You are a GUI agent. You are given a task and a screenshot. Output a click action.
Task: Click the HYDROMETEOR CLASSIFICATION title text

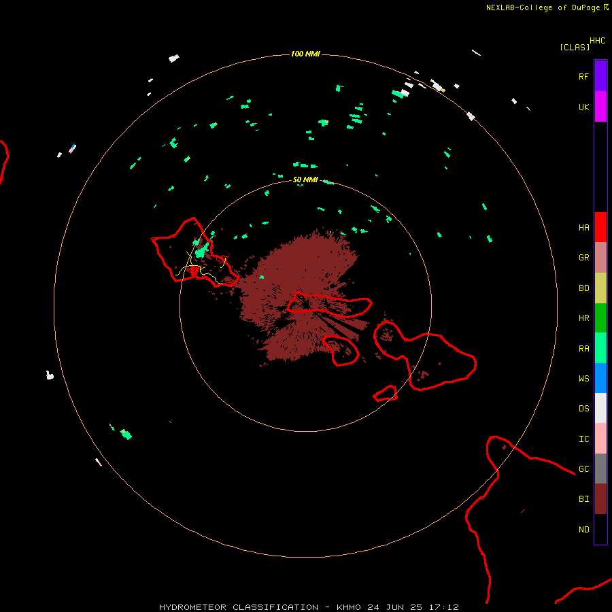pyautogui.click(x=239, y=607)
